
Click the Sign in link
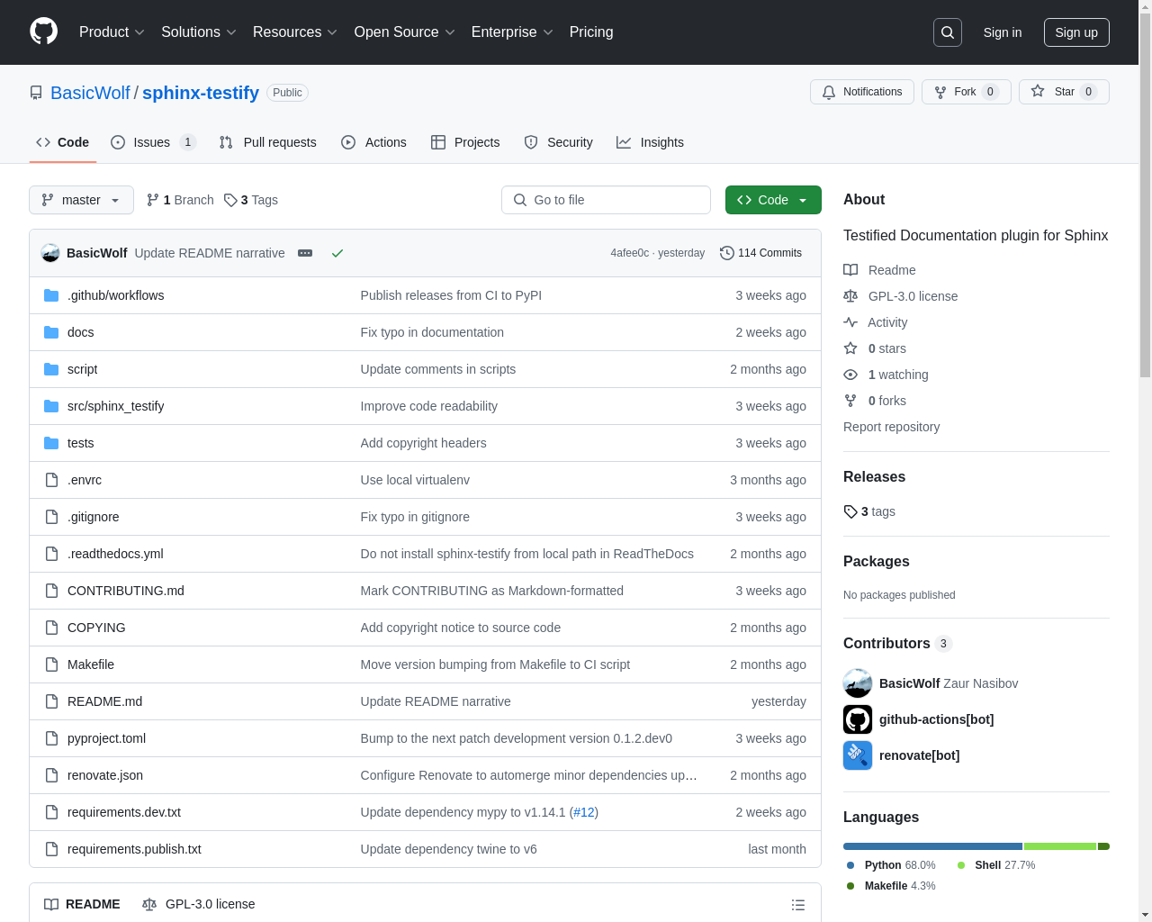1003,32
